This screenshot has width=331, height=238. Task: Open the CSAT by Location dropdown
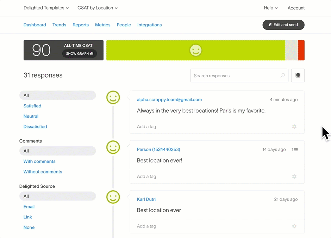pos(98,8)
